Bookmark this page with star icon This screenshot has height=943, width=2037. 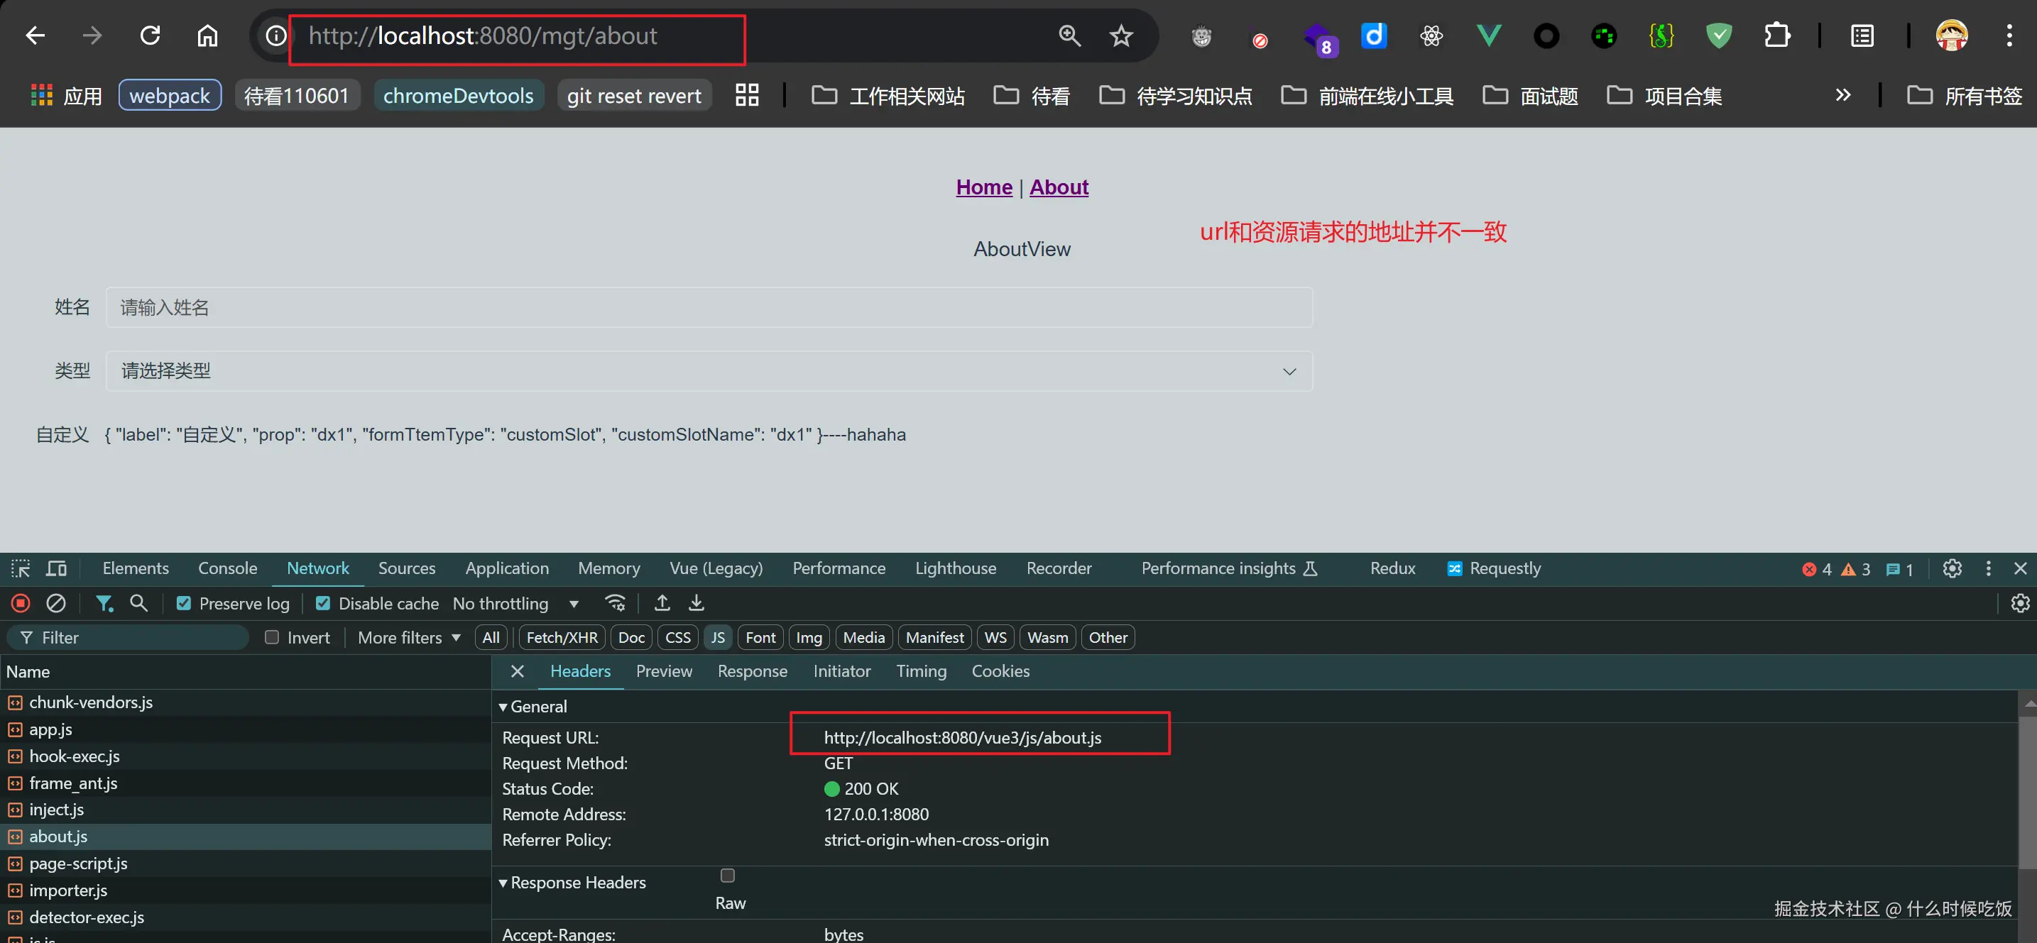(x=1120, y=35)
